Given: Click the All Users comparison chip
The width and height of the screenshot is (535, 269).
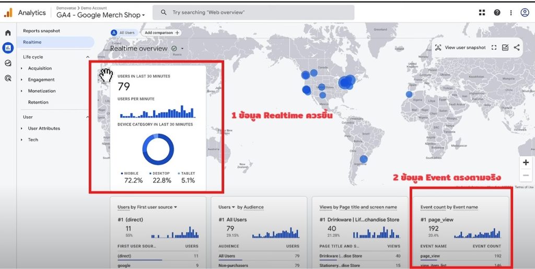Looking at the screenshot, I should pyautogui.click(x=124, y=33).
